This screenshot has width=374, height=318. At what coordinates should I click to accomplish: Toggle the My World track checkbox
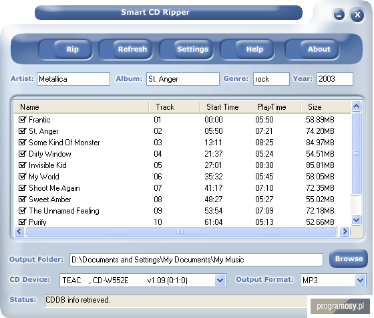coord(22,177)
